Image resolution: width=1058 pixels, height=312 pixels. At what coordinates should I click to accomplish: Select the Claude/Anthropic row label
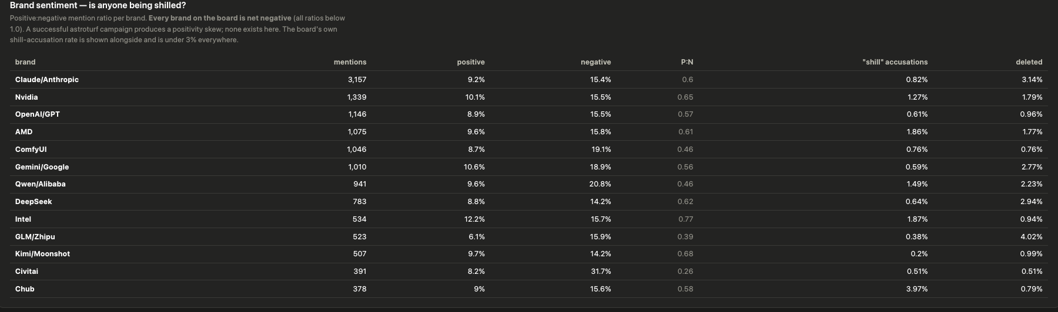pyautogui.click(x=47, y=80)
